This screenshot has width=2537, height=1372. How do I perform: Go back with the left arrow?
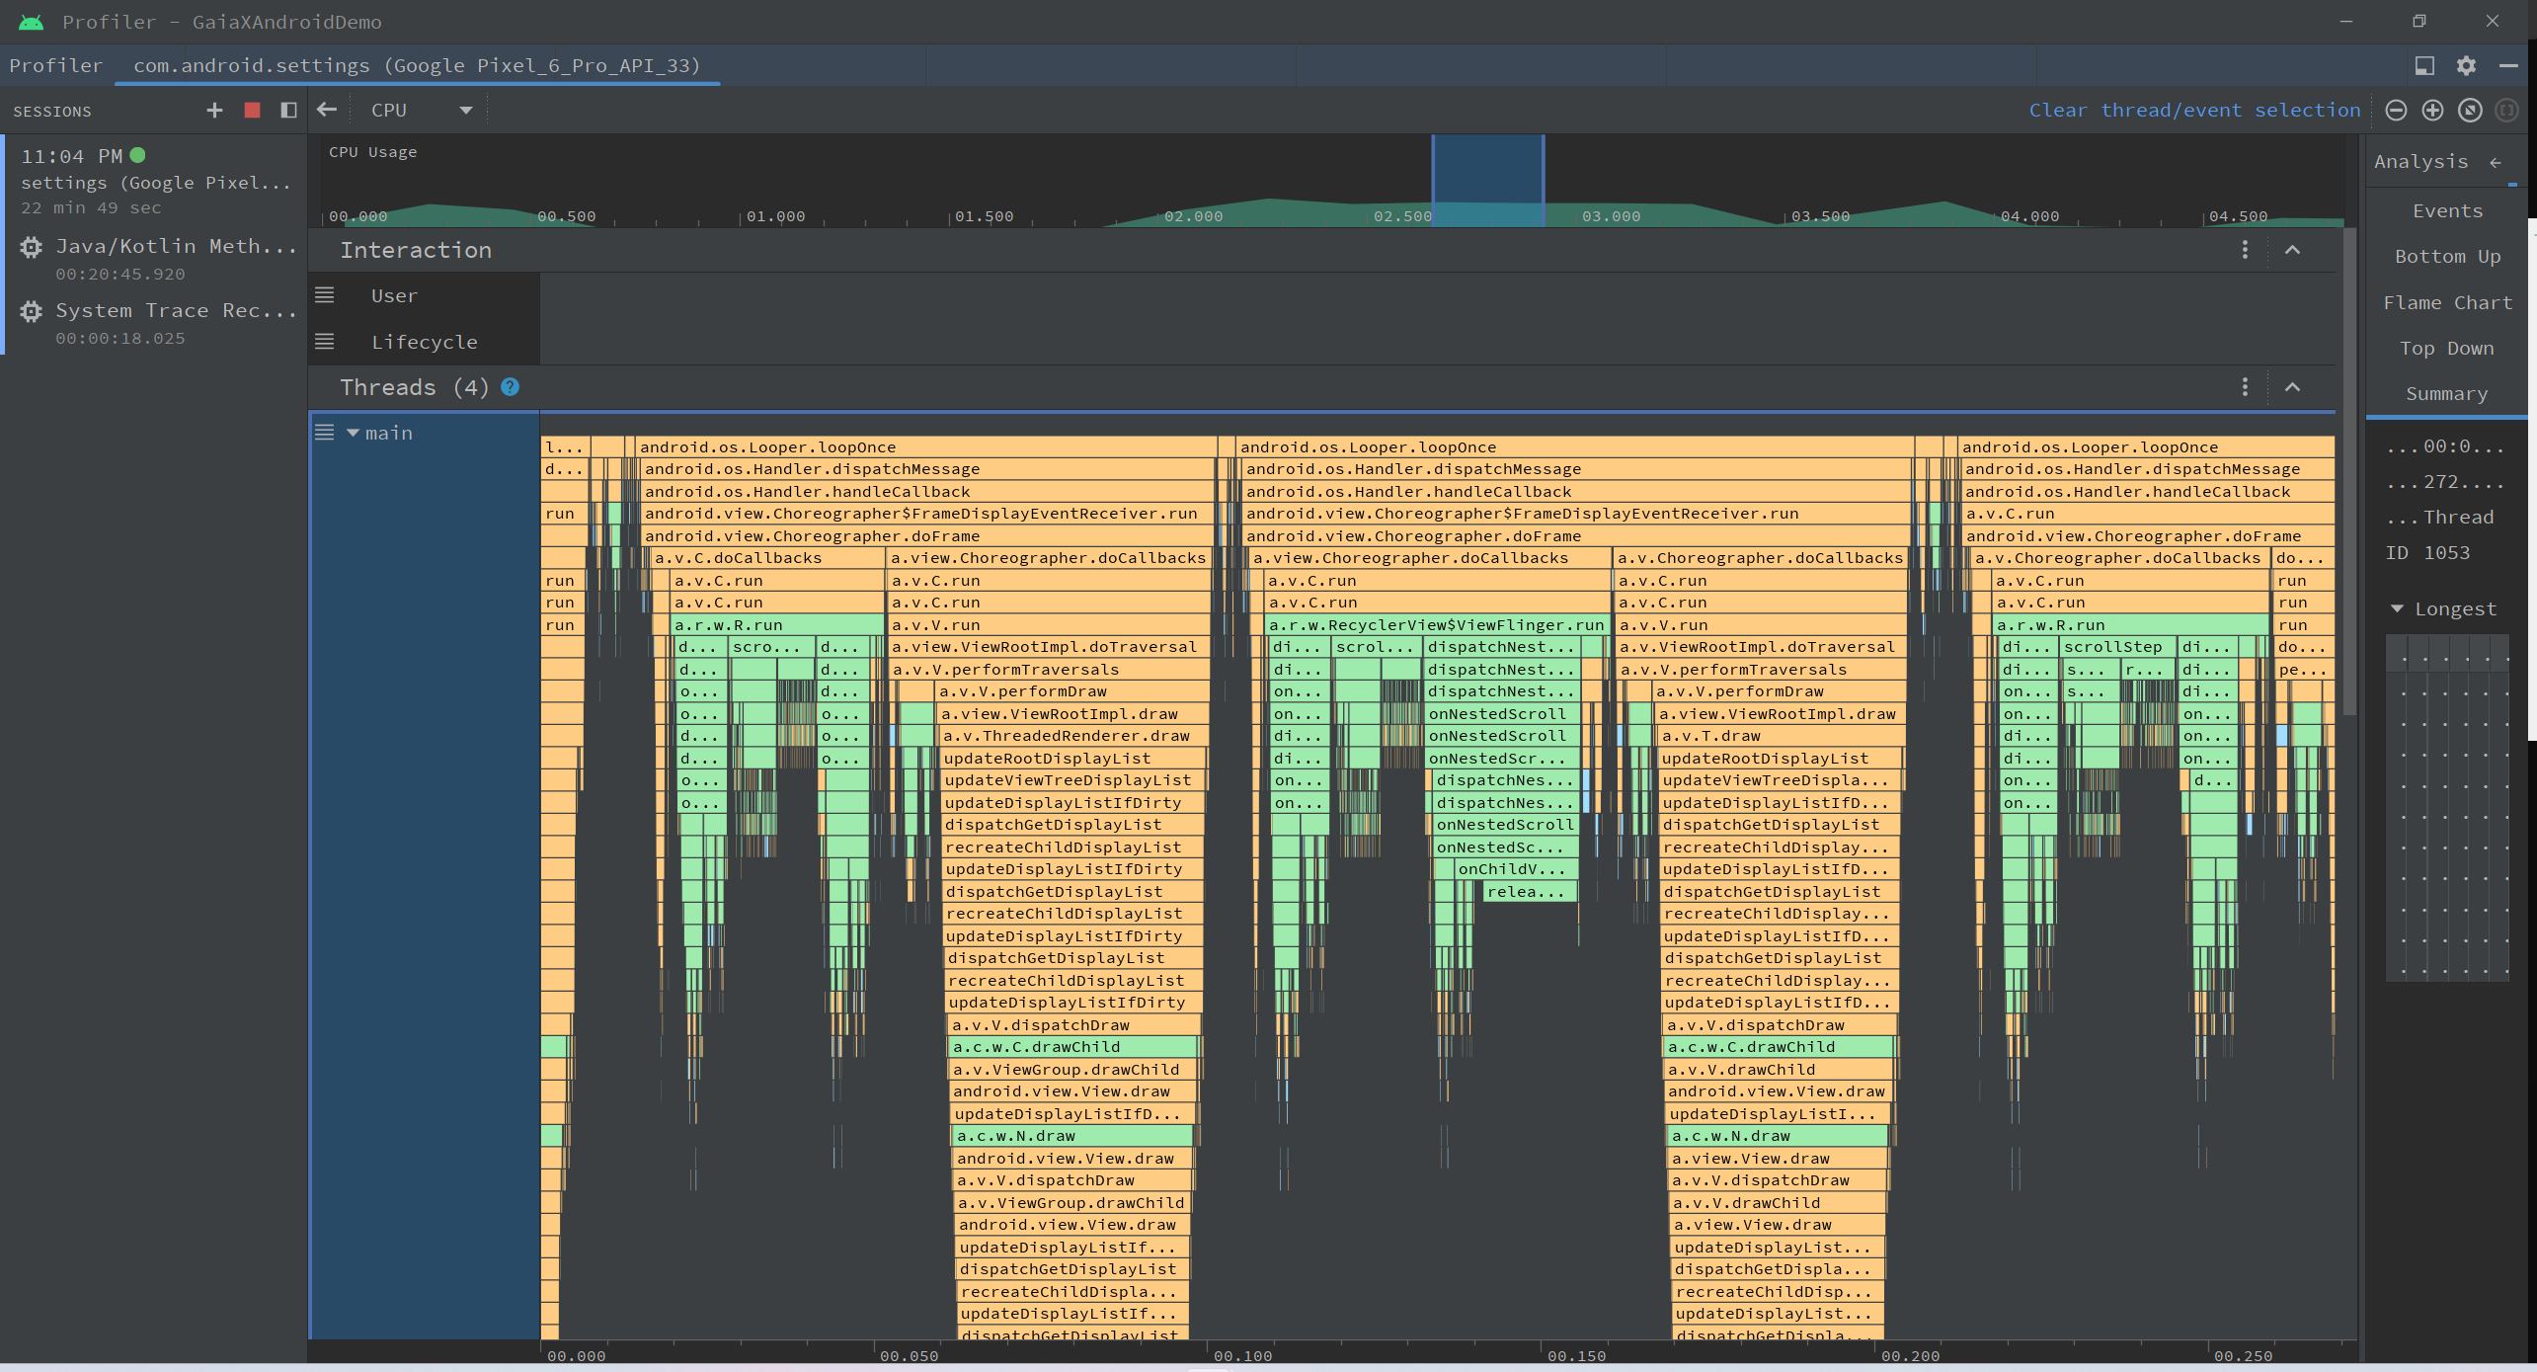(x=327, y=111)
